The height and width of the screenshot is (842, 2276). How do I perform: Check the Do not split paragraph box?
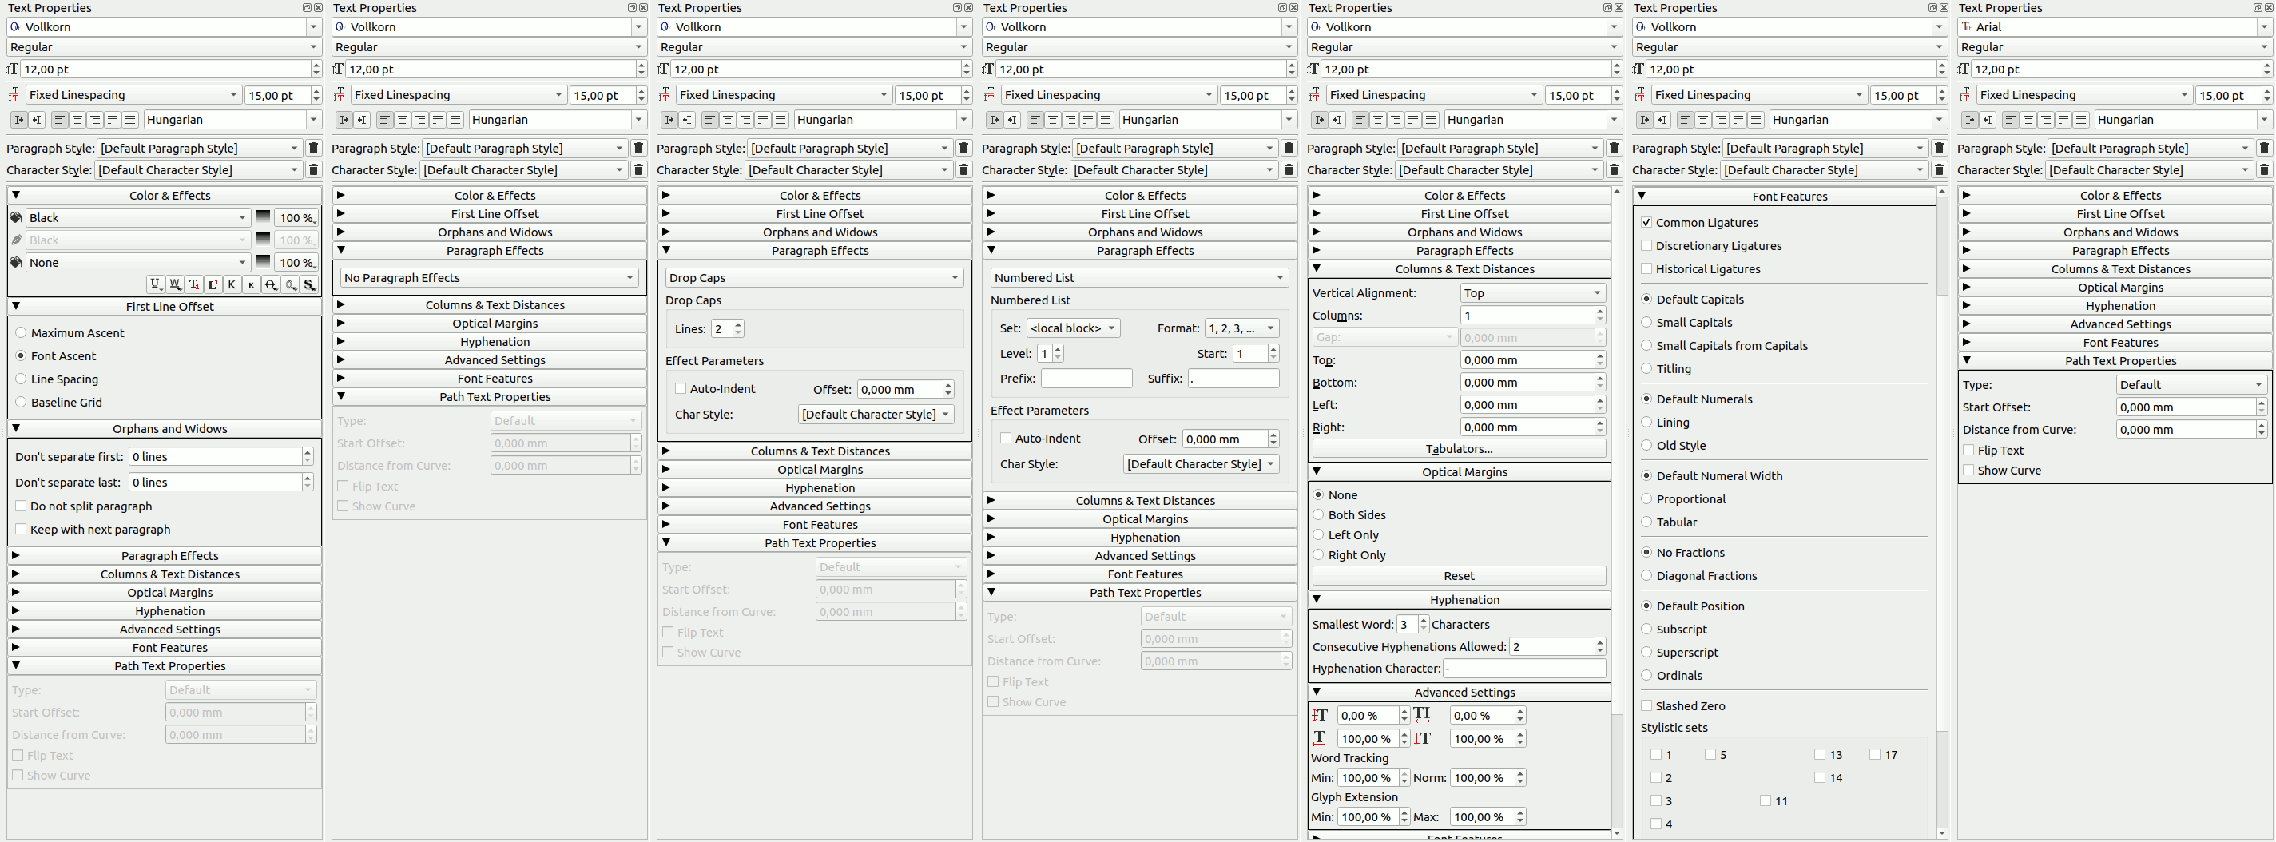coord(22,506)
